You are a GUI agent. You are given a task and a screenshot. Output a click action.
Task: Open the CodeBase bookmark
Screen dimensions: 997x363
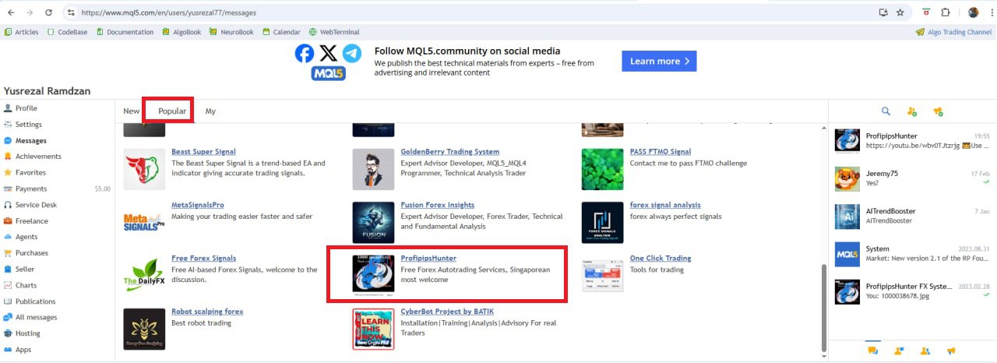(x=68, y=32)
